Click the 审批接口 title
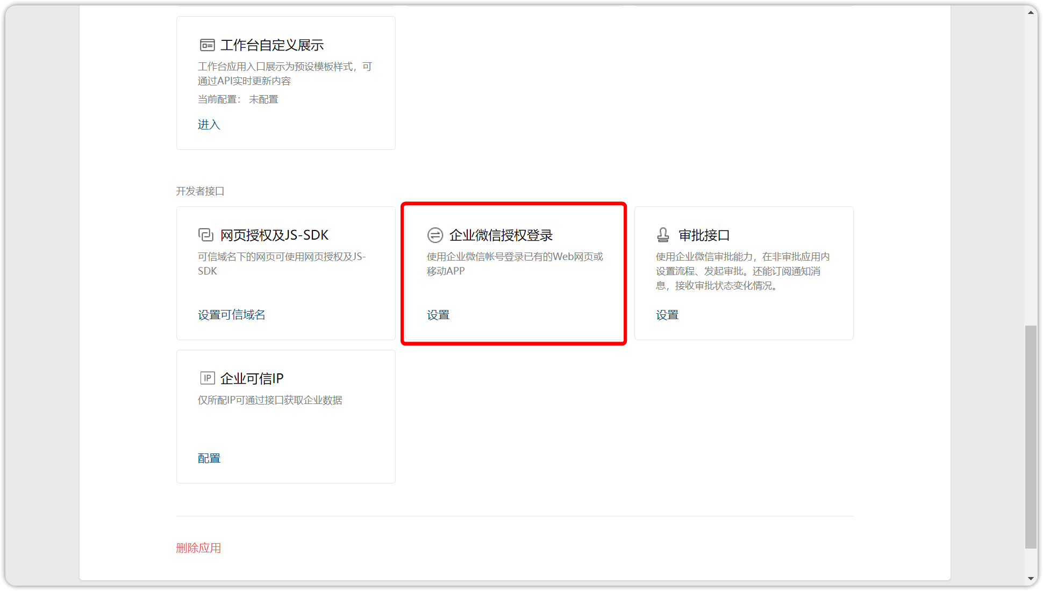The height and width of the screenshot is (591, 1043). click(x=704, y=235)
